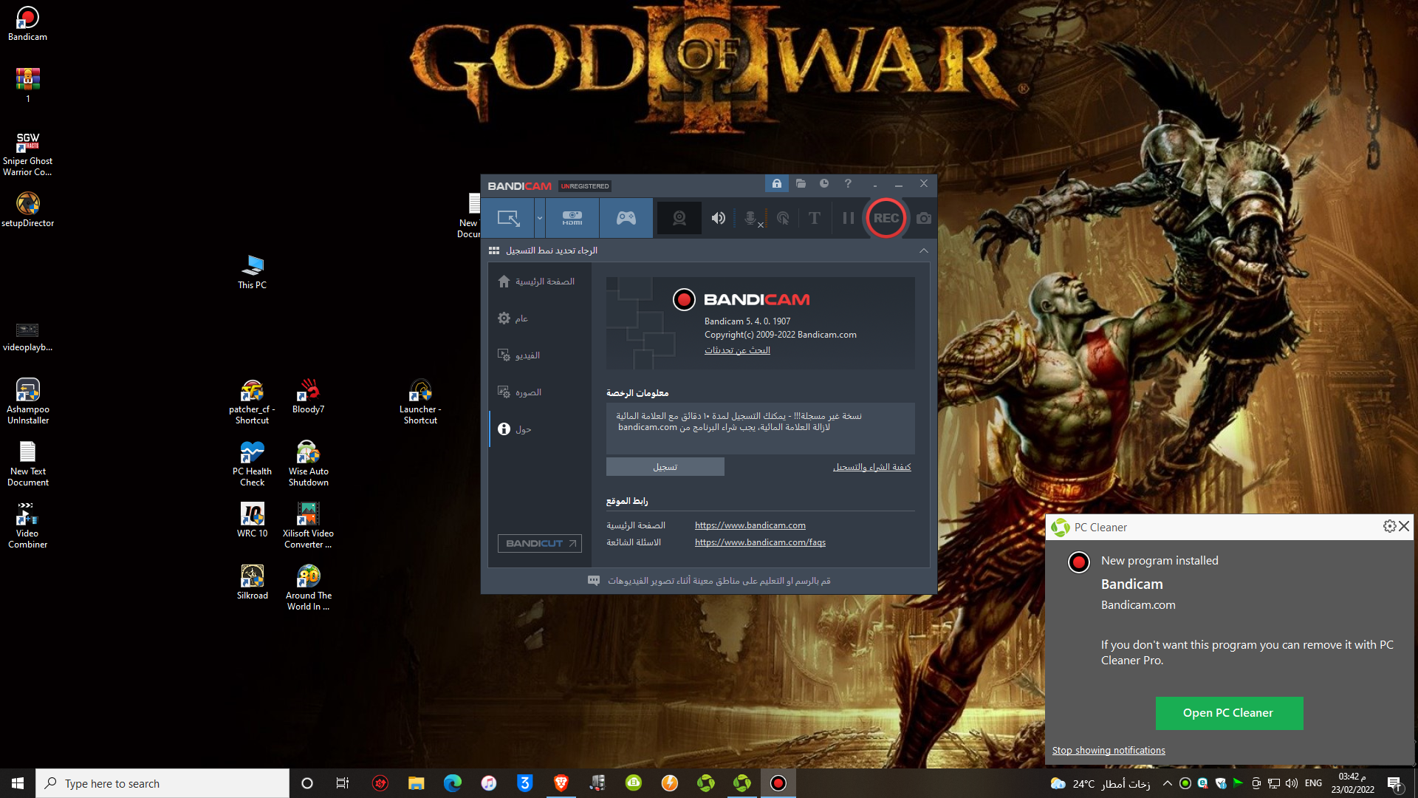Select patcher_cf - Shortcut desktop icon
Image resolution: width=1418 pixels, height=798 pixels.
[252, 401]
